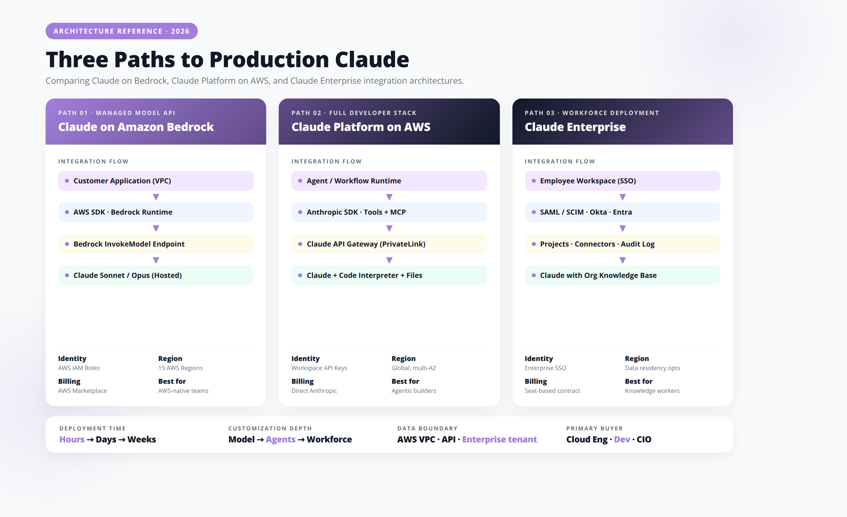
Task: Select Projects Connectors Audit Log step
Action: (622, 244)
